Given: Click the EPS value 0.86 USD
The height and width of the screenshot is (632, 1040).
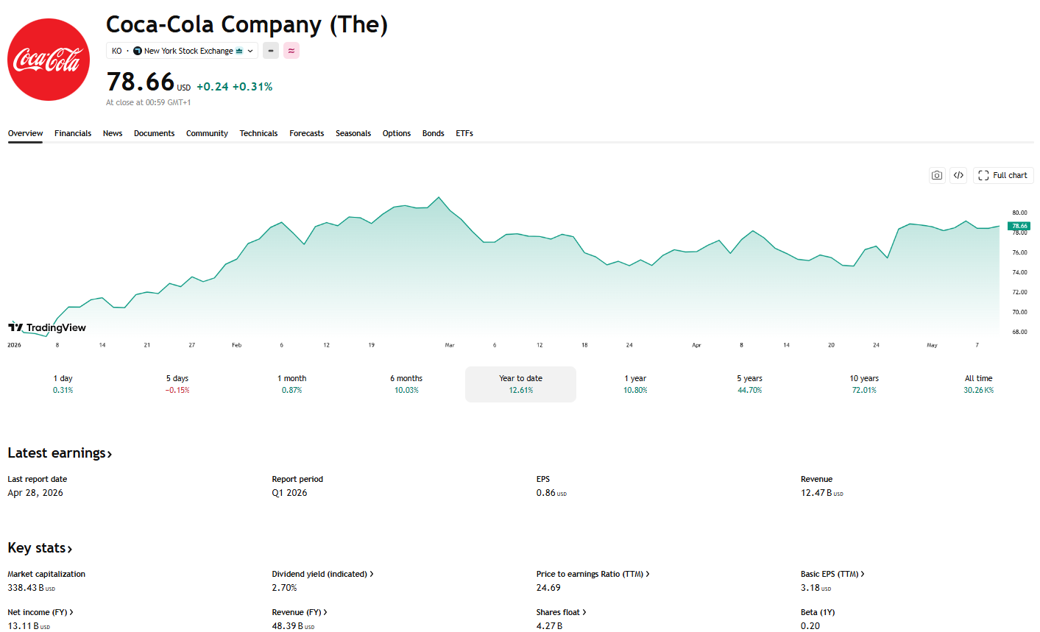Looking at the screenshot, I should coord(551,493).
